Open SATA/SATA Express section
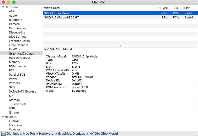The width and height of the screenshot is (198, 136). coord(22,91)
